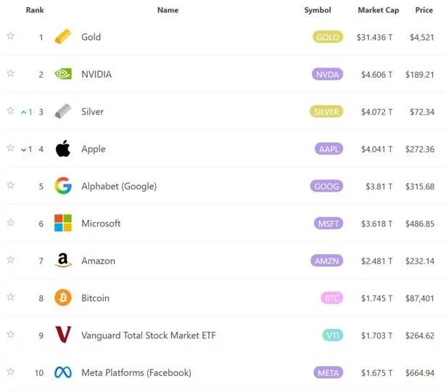Click the purple NVDA symbol badge
The width and height of the screenshot is (446, 392).
click(328, 74)
